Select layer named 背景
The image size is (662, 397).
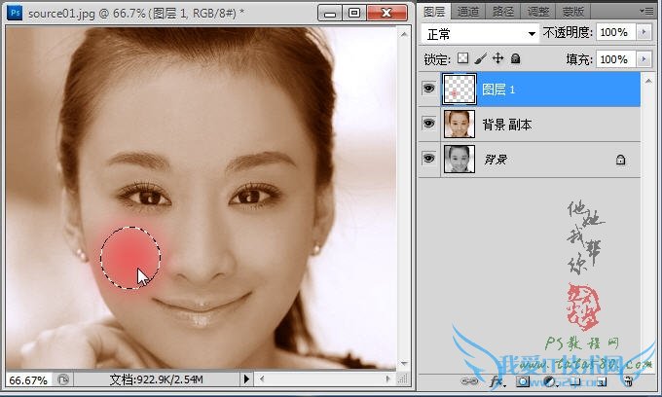pos(496,160)
